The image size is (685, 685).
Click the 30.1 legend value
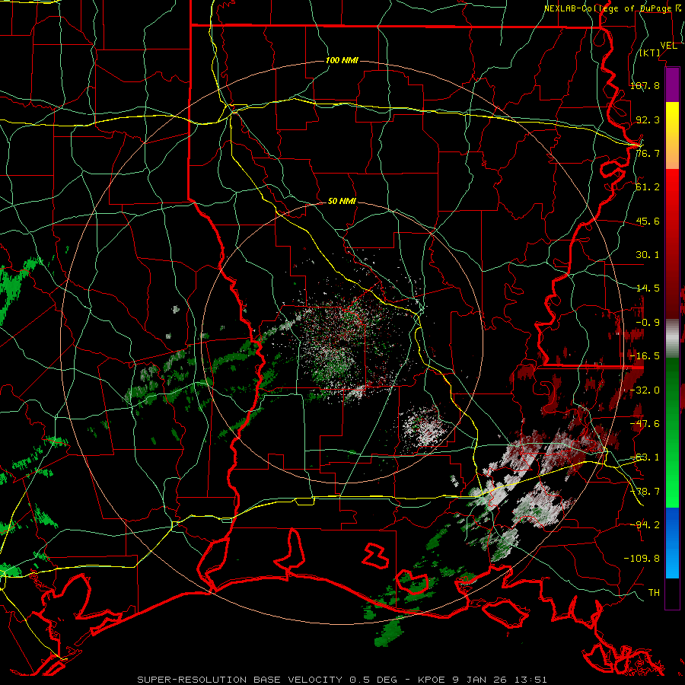(648, 255)
